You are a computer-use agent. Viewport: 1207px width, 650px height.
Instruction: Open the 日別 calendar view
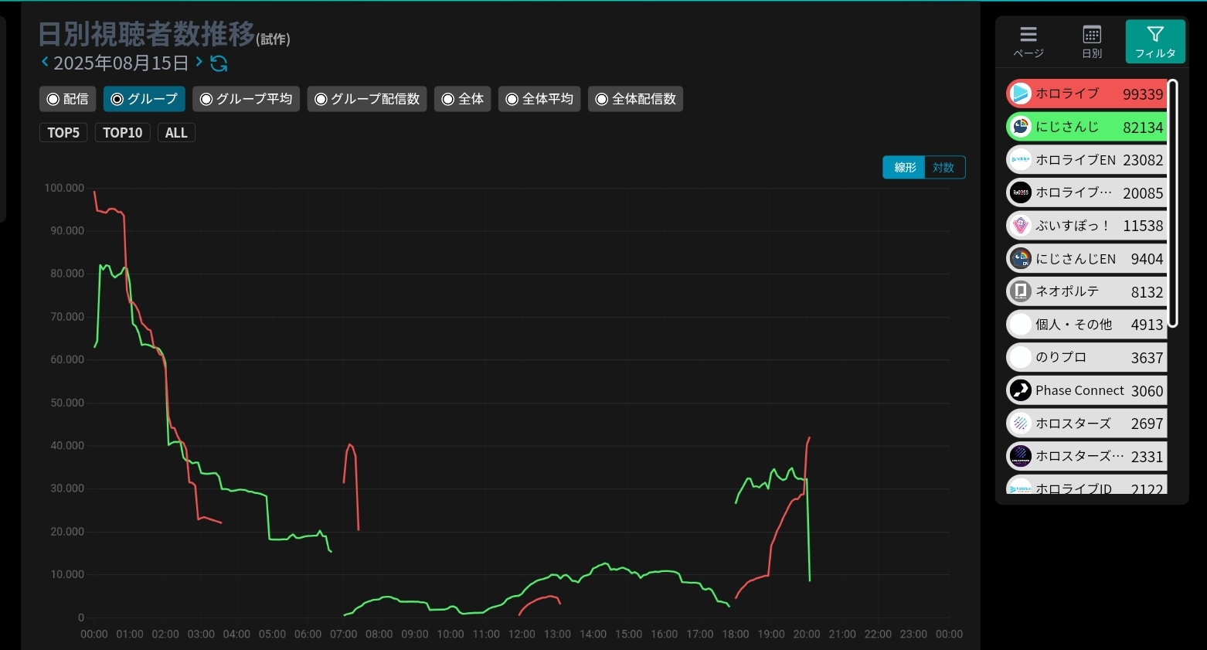[1091, 41]
